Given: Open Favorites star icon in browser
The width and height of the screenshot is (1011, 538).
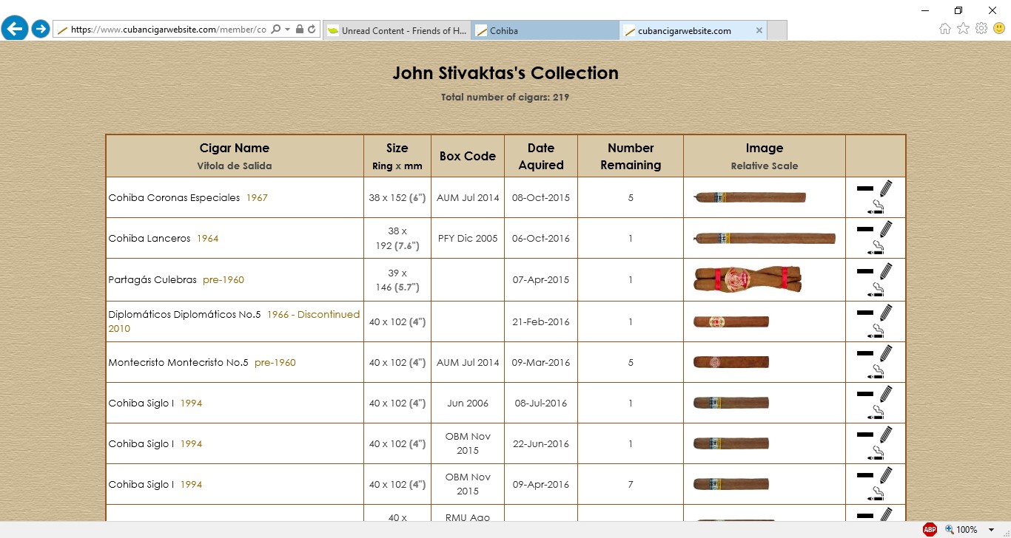Looking at the screenshot, I should point(963,29).
